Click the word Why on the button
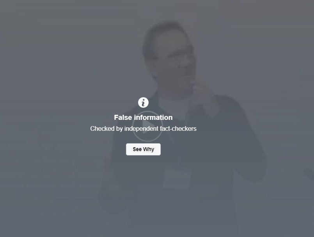The width and height of the screenshot is (314, 237). [x=149, y=150]
